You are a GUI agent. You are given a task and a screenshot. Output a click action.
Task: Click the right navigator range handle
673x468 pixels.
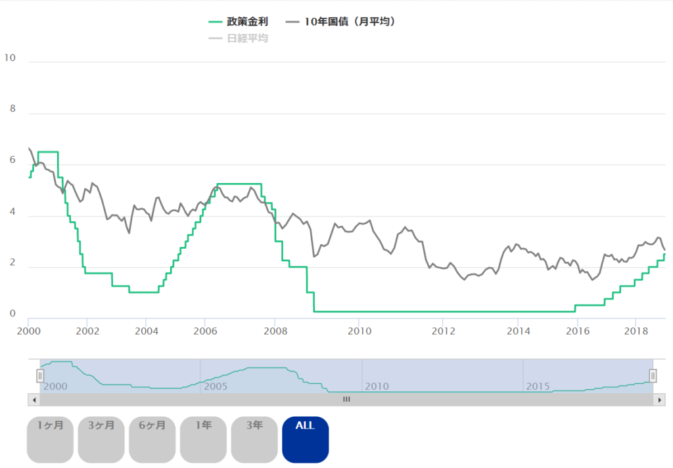[653, 375]
